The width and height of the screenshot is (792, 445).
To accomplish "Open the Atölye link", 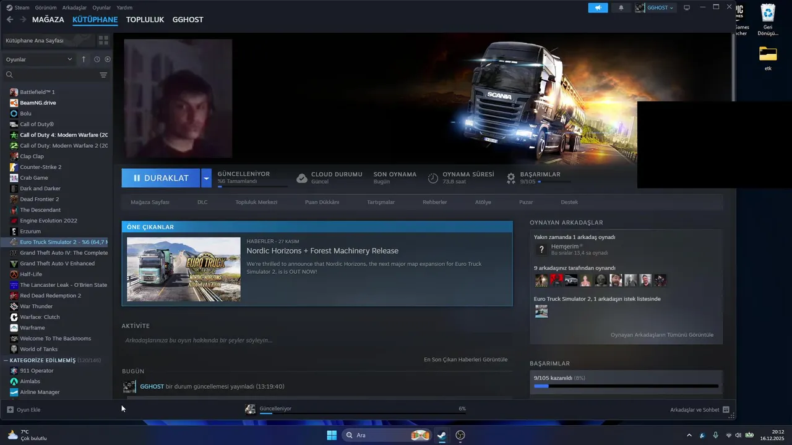I will point(483,202).
